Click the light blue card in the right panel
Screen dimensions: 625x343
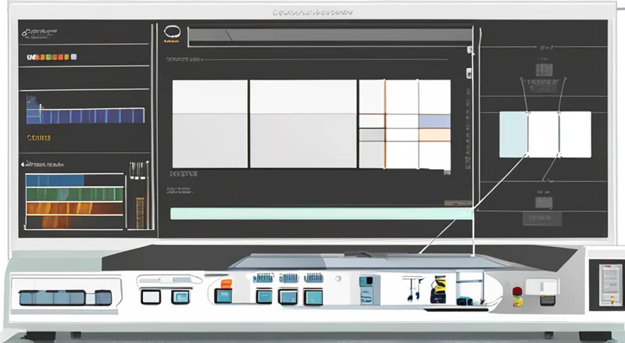pyautogui.click(x=513, y=133)
